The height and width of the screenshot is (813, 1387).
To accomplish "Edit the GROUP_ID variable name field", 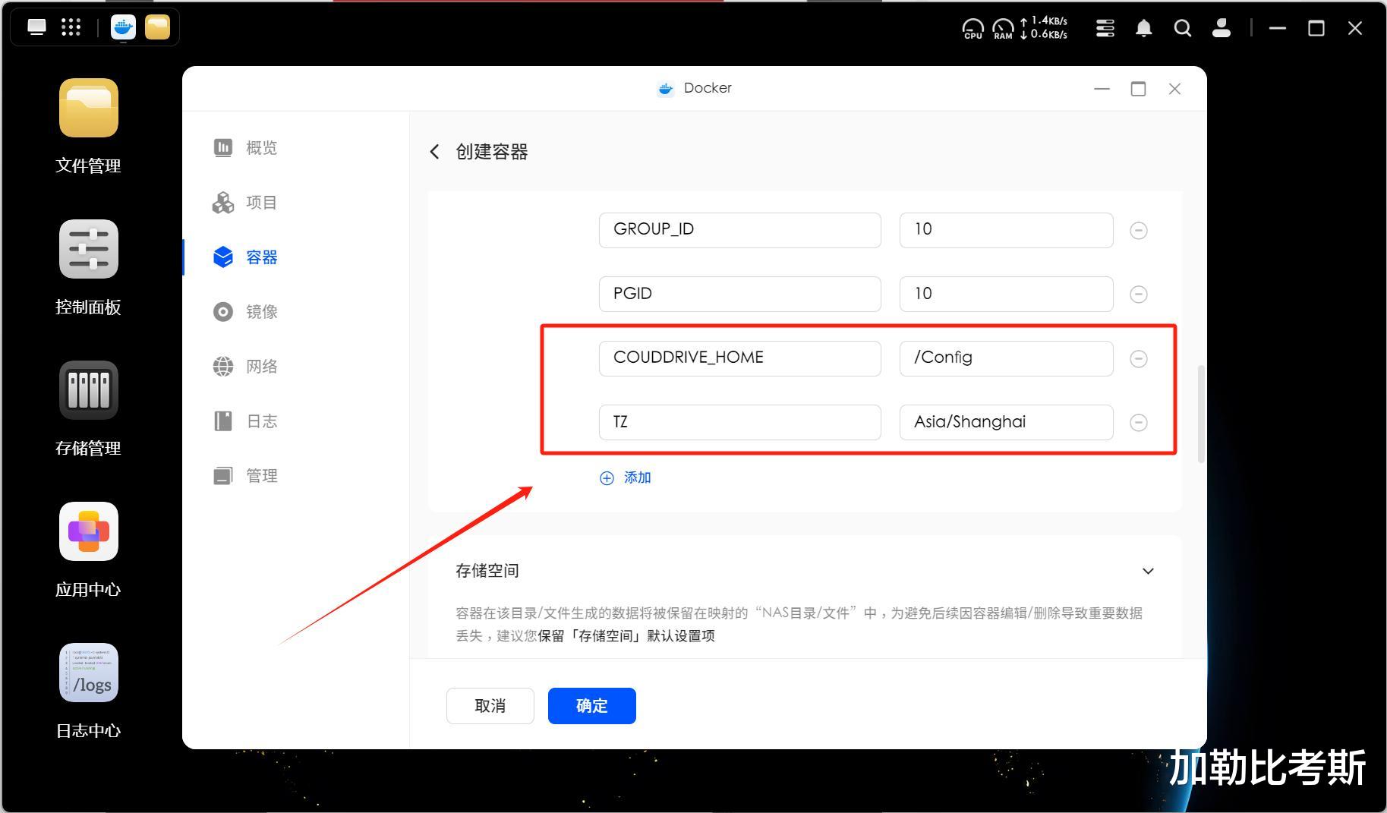I will [739, 230].
